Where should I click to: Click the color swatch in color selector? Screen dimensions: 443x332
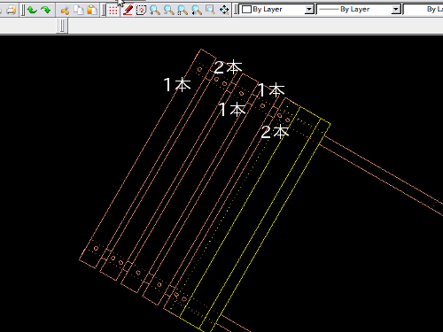click(x=246, y=10)
